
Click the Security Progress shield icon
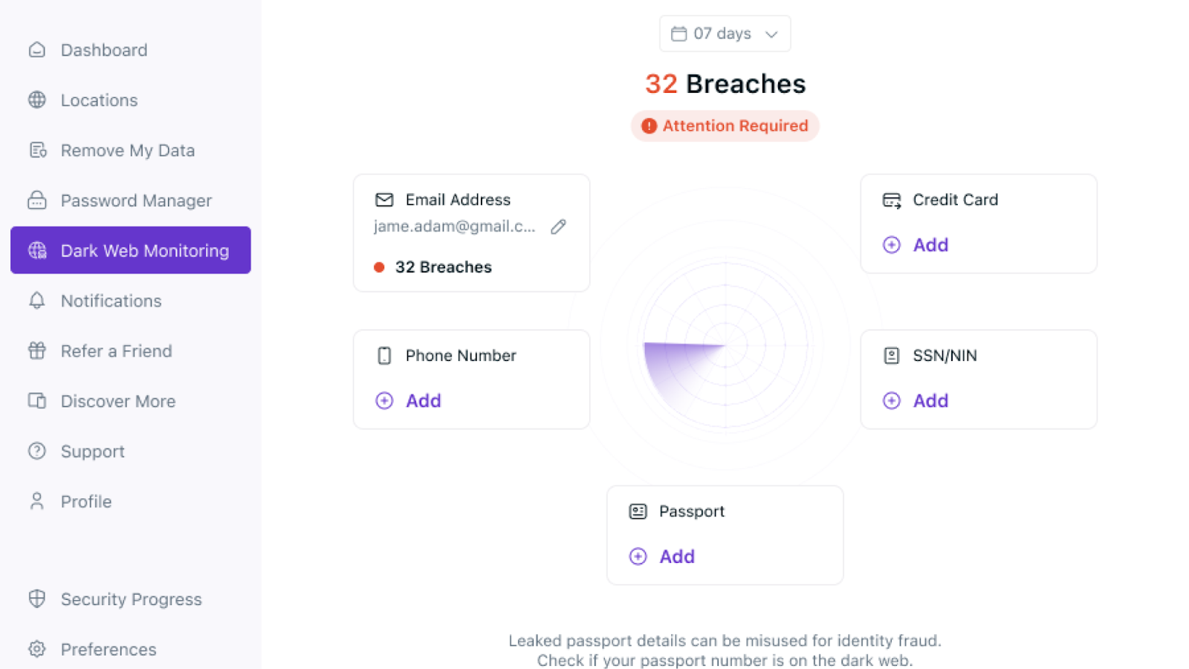[37, 599]
